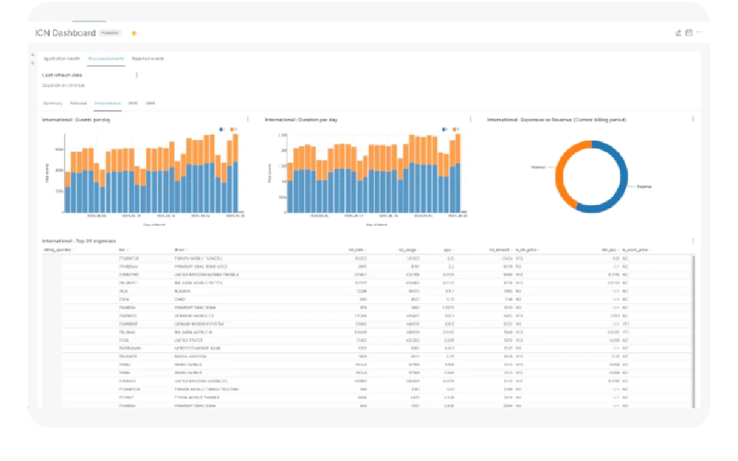Screen dimensions: 738x461
Task: Click the Published status badge
Action: tap(110, 33)
